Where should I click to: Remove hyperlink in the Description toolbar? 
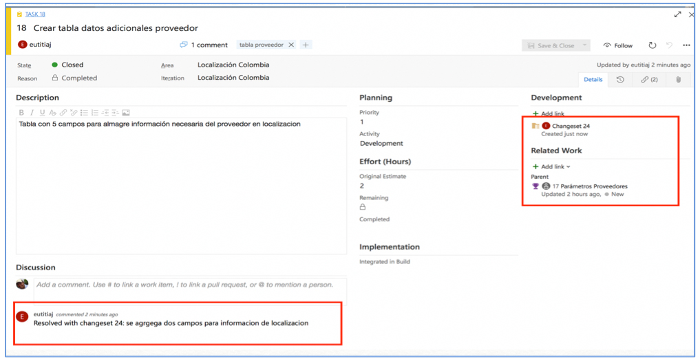tap(74, 113)
